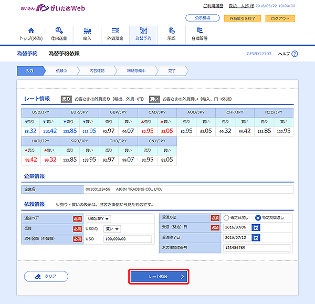Click the ヘルプ text link
This screenshot has width=315, height=304.
click(284, 54)
